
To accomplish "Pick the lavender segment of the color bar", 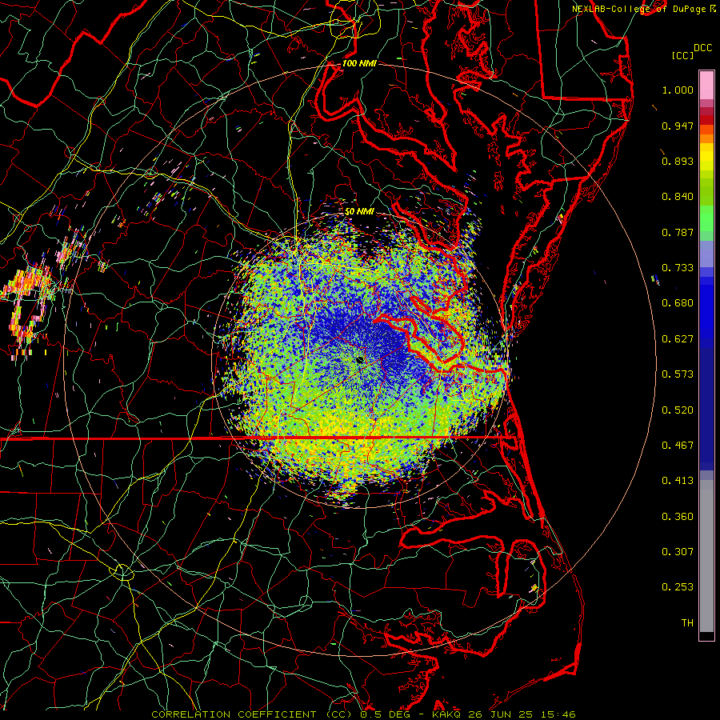I will [706, 254].
